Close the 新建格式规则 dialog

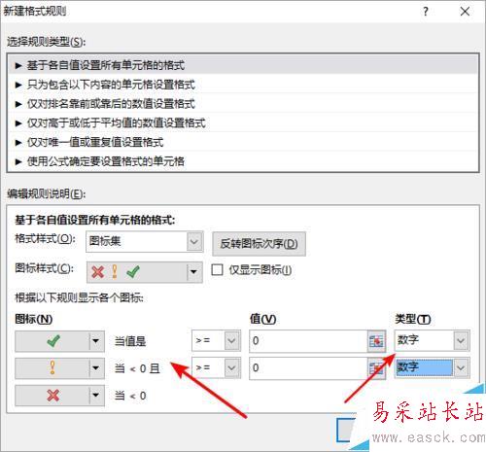click(x=465, y=12)
